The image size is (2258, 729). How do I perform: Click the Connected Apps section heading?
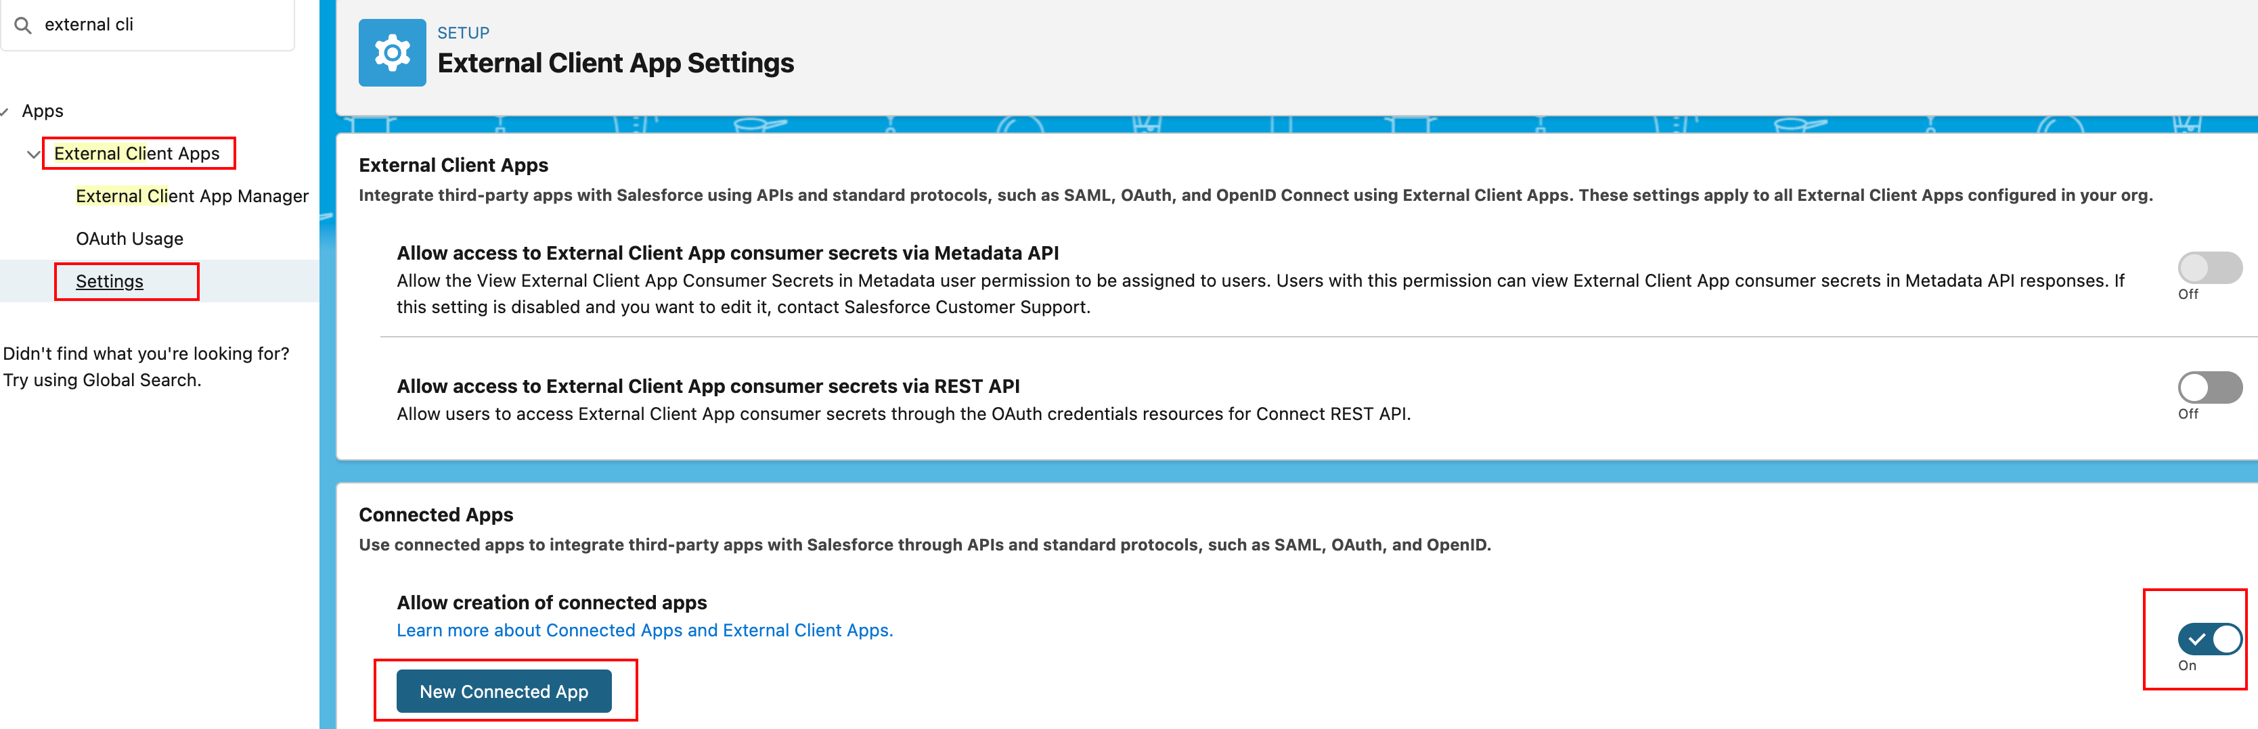click(436, 515)
